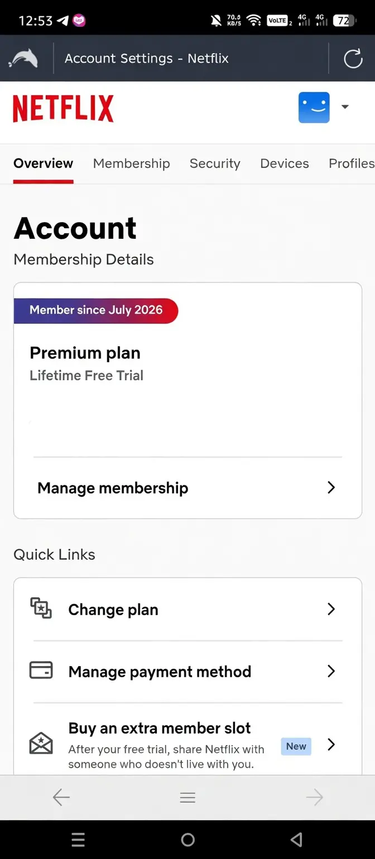Open the Manage membership chevron
Screen dimensions: 375x859
pos(331,488)
